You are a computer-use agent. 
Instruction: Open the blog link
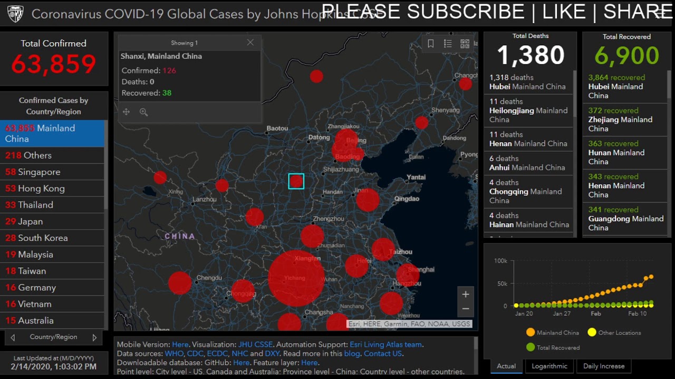[352, 354]
